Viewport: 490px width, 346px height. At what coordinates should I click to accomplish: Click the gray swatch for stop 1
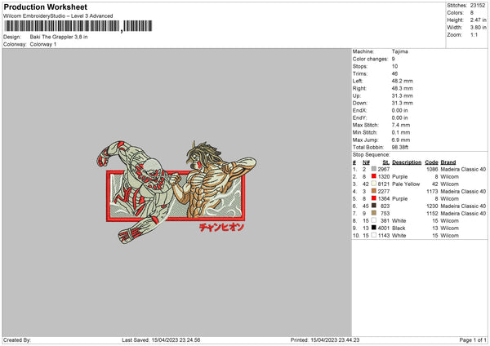pos(374,169)
